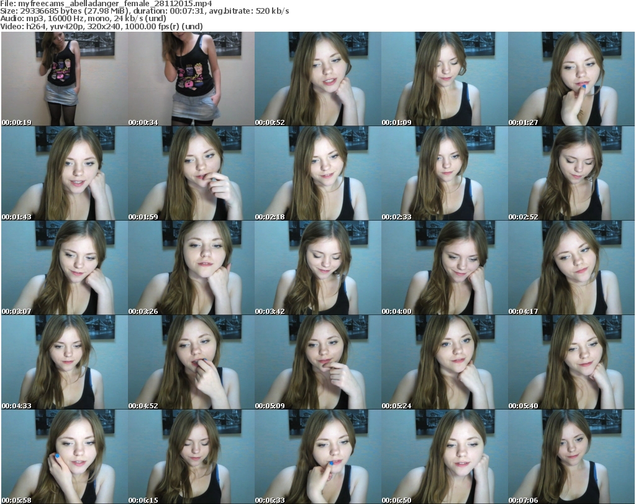Screen dimensions: 636x504
Task: Select the 00:03:07 video frame
Action: (65, 268)
